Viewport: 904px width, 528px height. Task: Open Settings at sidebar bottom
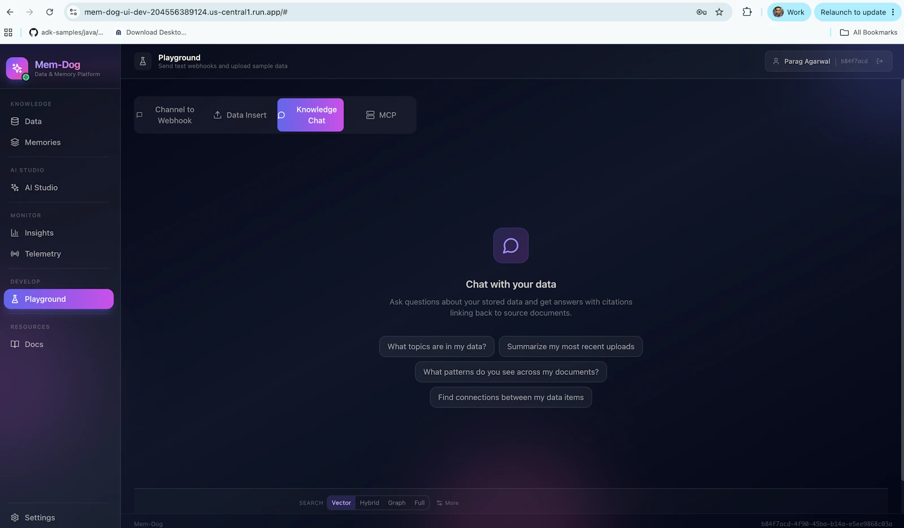tap(59, 518)
